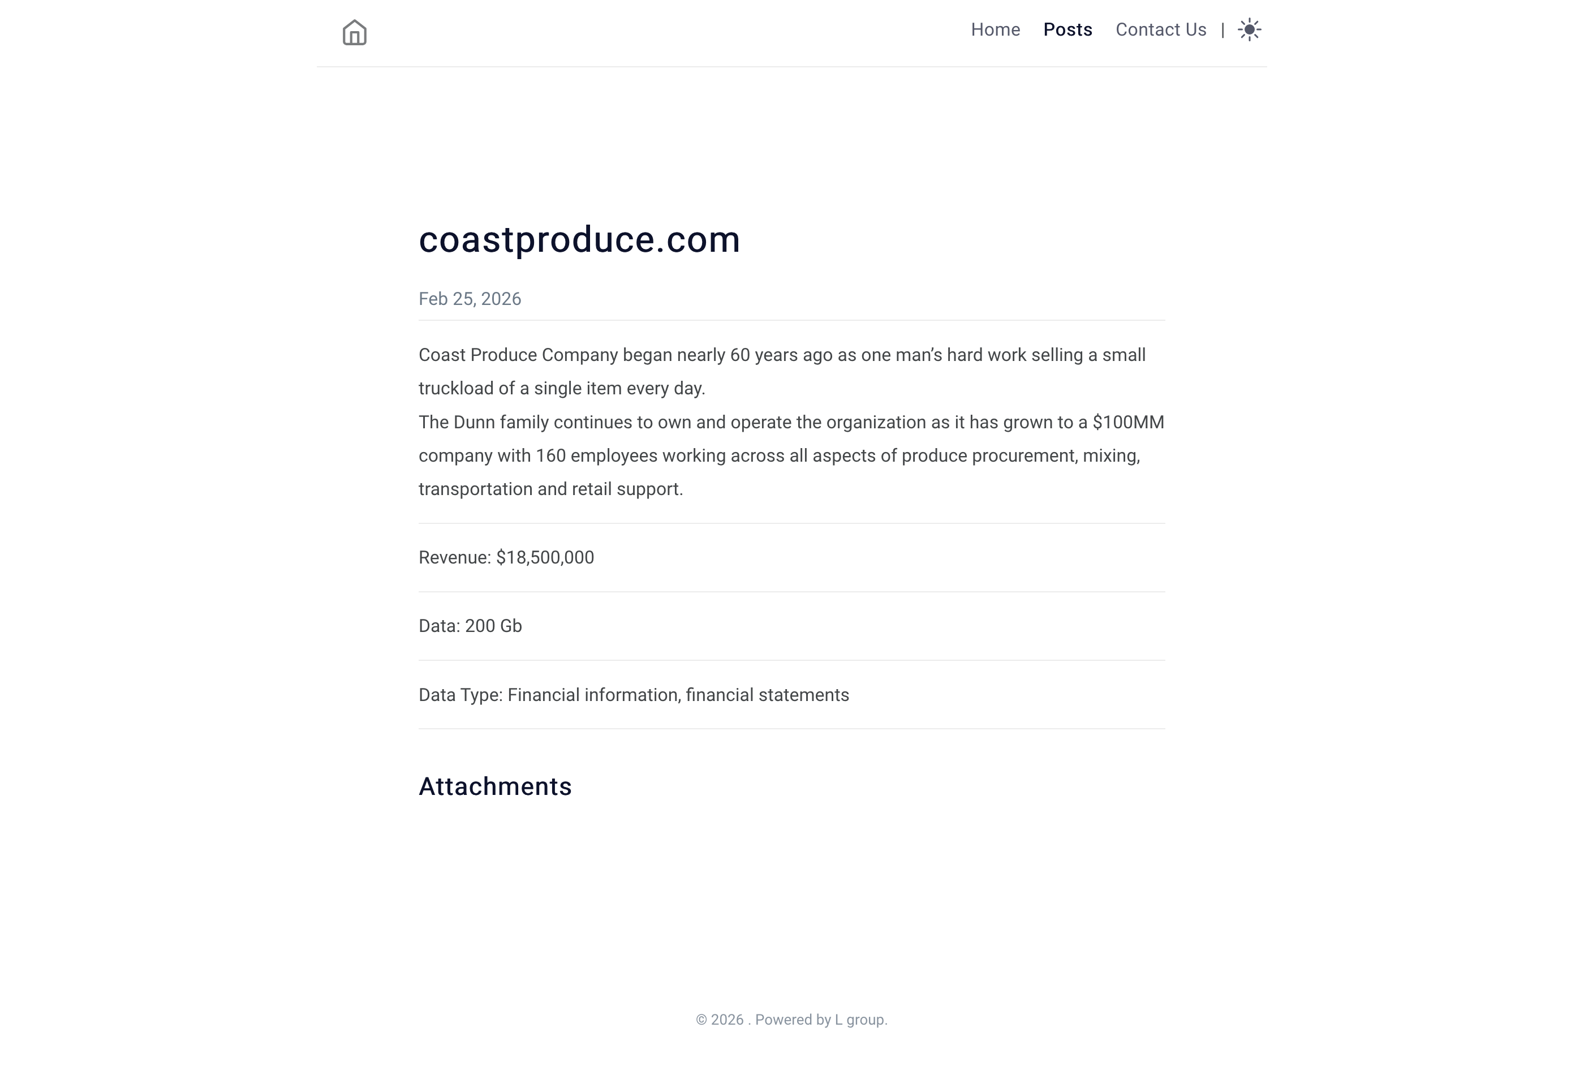Click 'L group' in the footer

[859, 1019]
